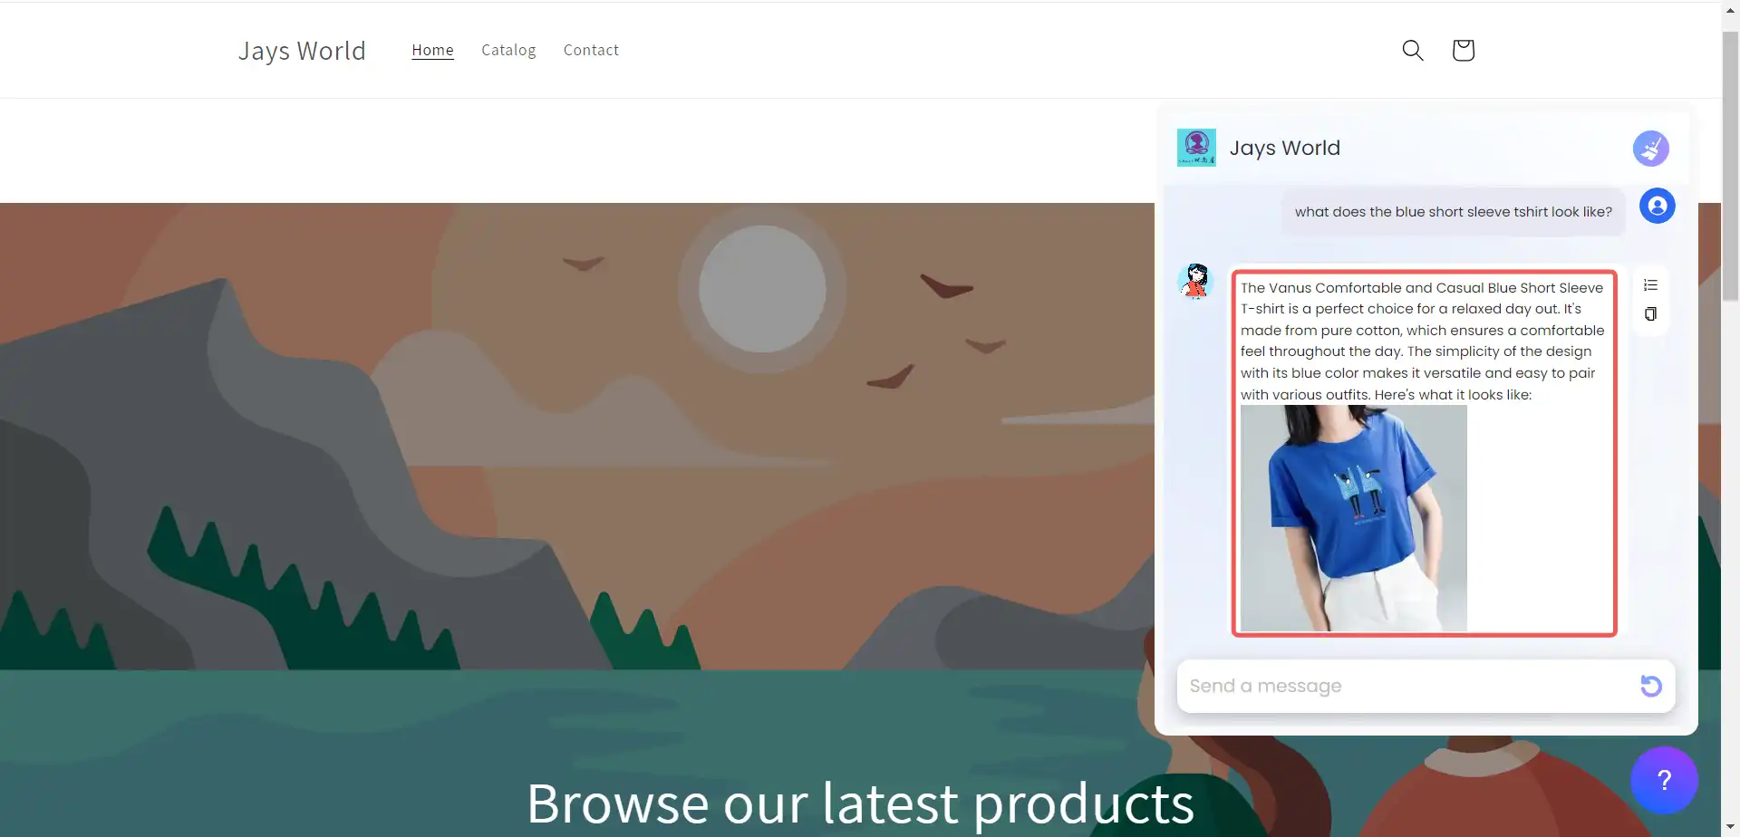
Task: Click the Vanus T-shirt description text
Action: click(x=1422, y=341)
